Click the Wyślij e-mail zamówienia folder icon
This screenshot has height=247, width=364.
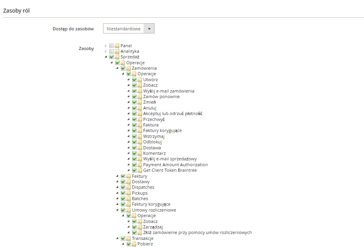tap(140, 91)
